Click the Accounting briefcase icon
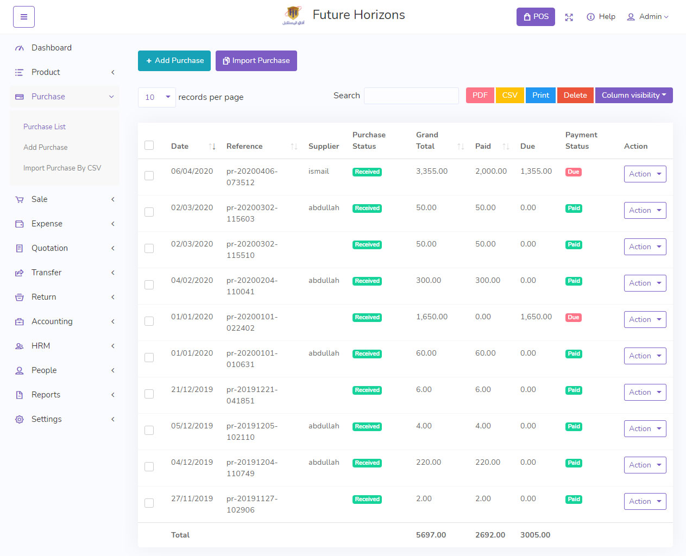This screenshot has width=686, height=556. 20,322
